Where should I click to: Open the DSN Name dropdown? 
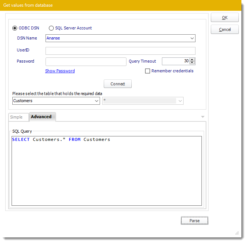[192, 38]
